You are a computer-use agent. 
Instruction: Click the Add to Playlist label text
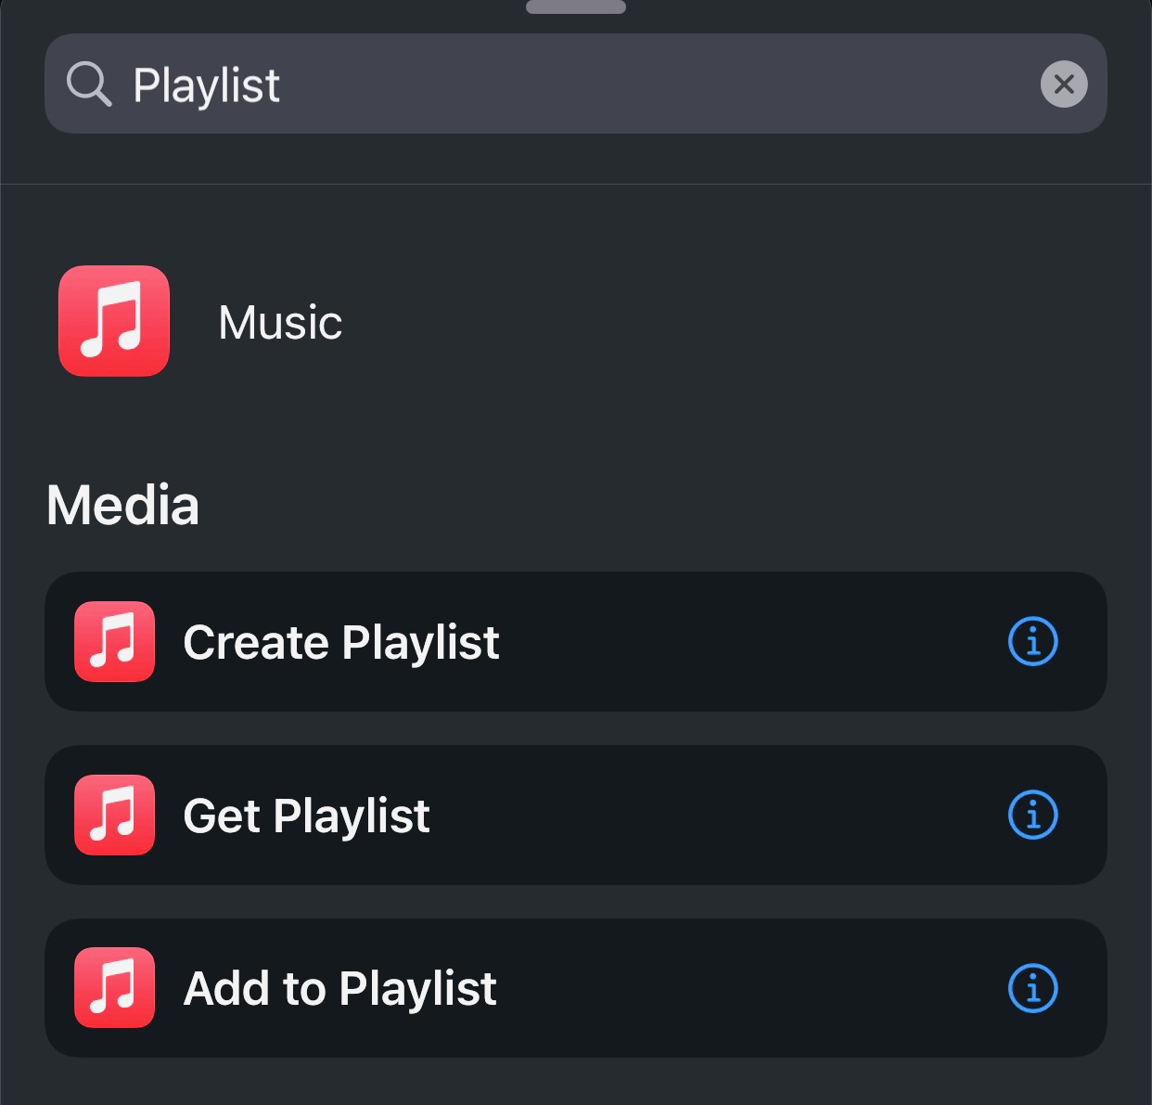[x=340, y=988]
